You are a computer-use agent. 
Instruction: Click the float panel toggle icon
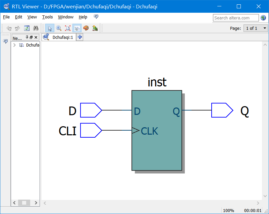pyautogui.click(x=31, y=38)
